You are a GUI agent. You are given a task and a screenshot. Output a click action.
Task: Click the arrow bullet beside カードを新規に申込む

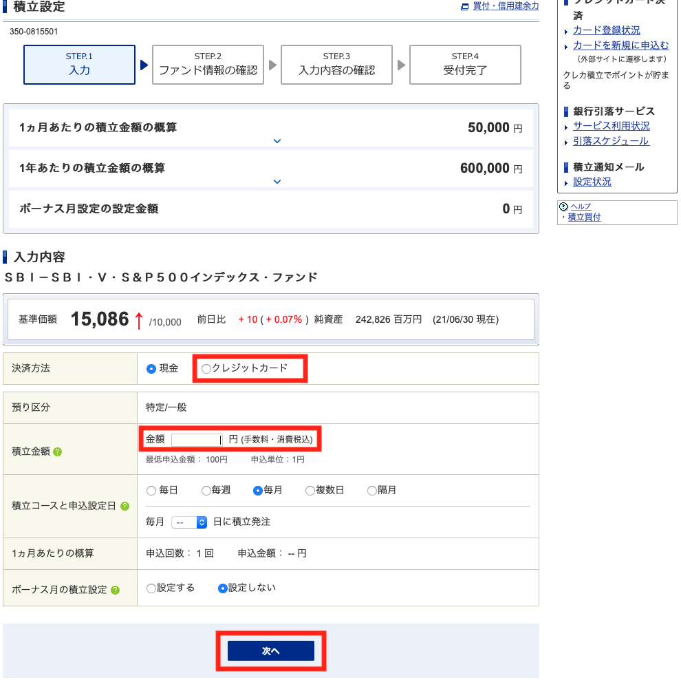point(566,47)
